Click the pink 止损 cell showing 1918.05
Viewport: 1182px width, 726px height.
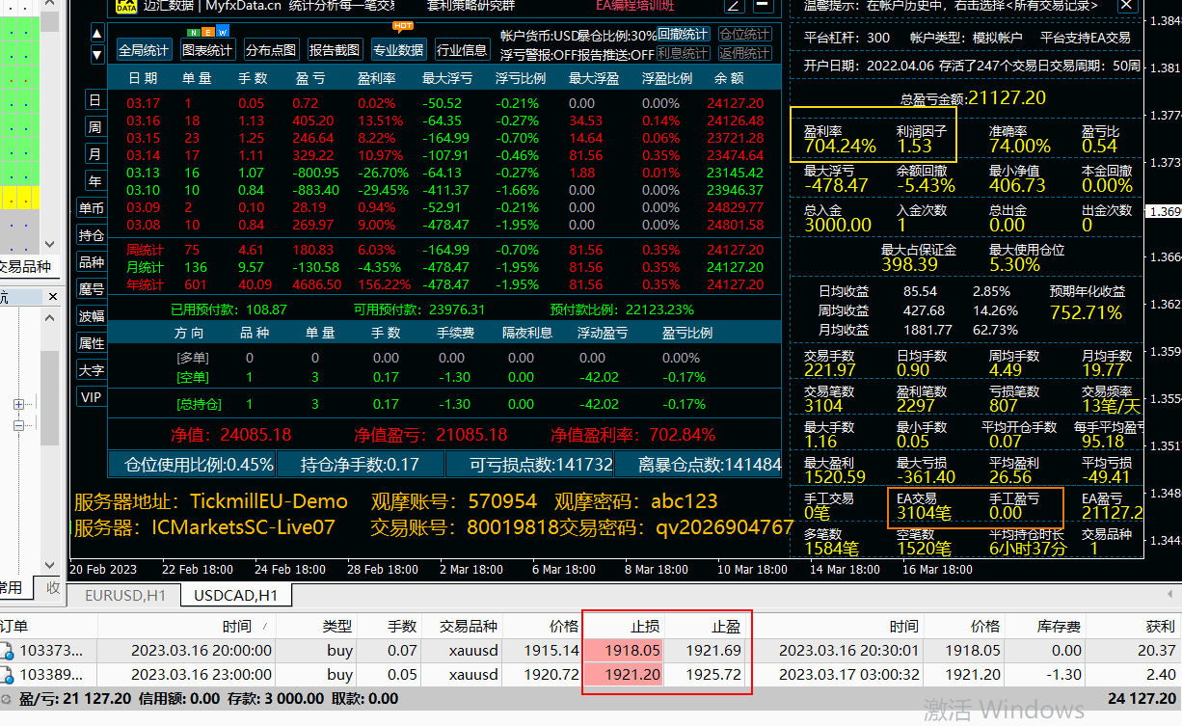click(x=624, y=651)
